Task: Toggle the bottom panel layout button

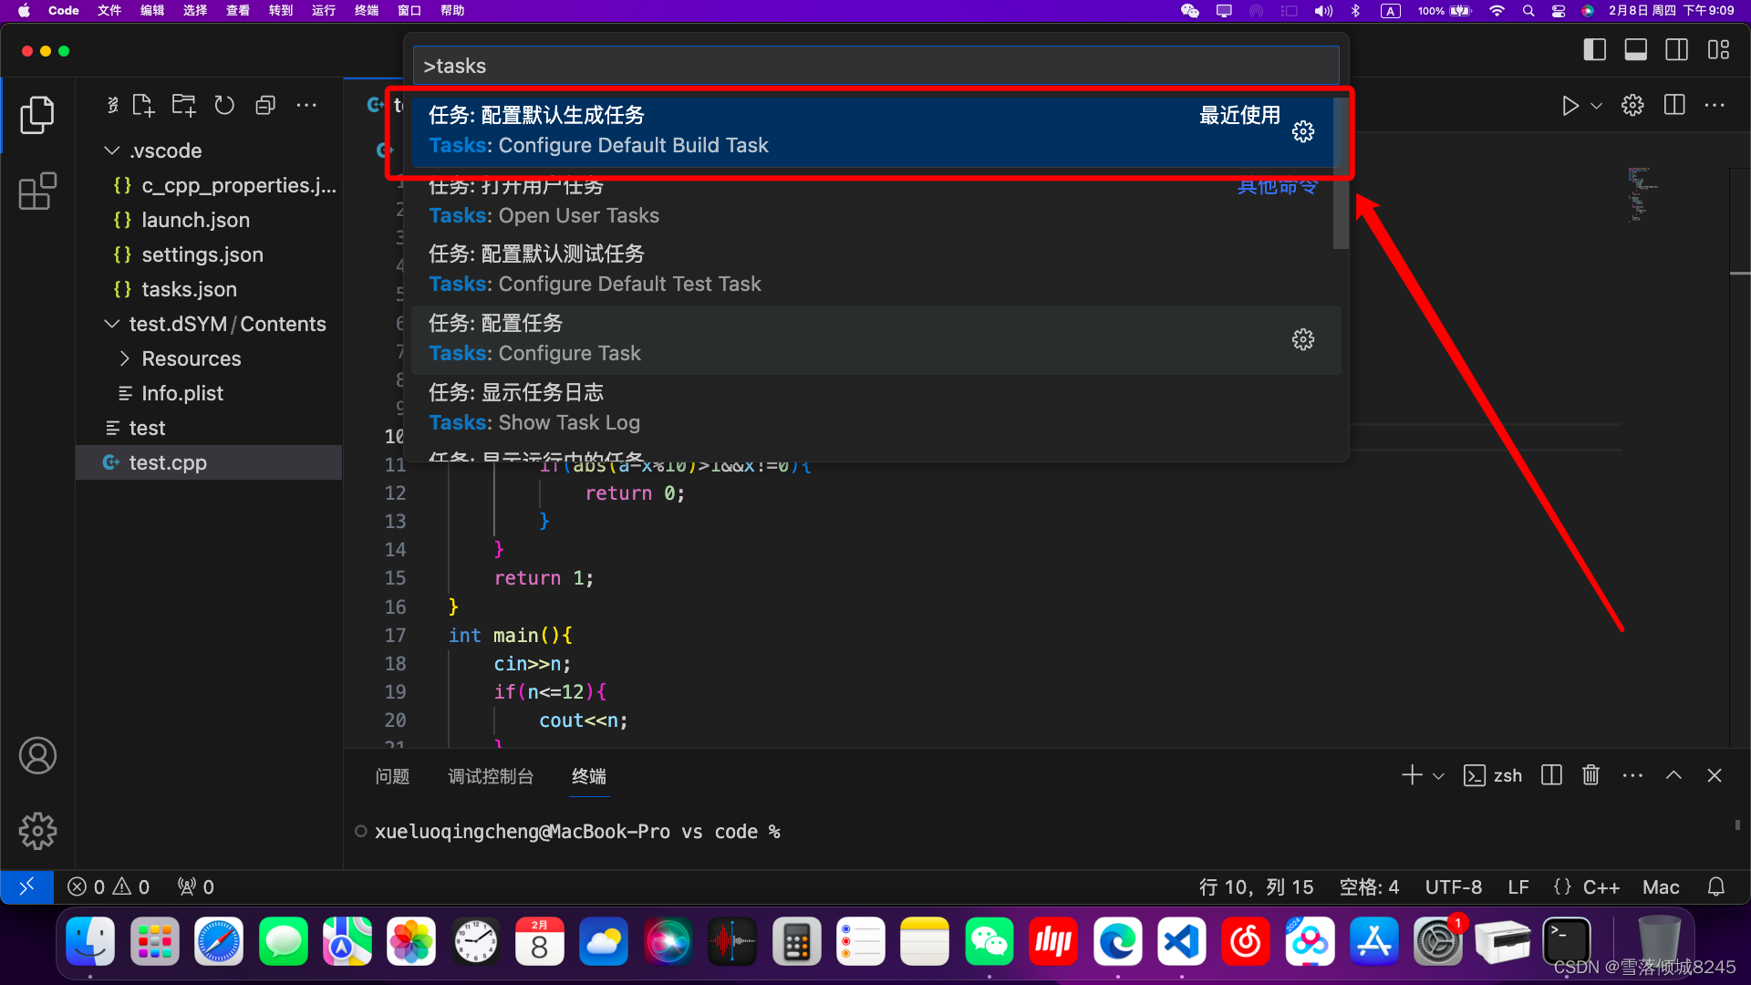Action: coord(1635,50)
